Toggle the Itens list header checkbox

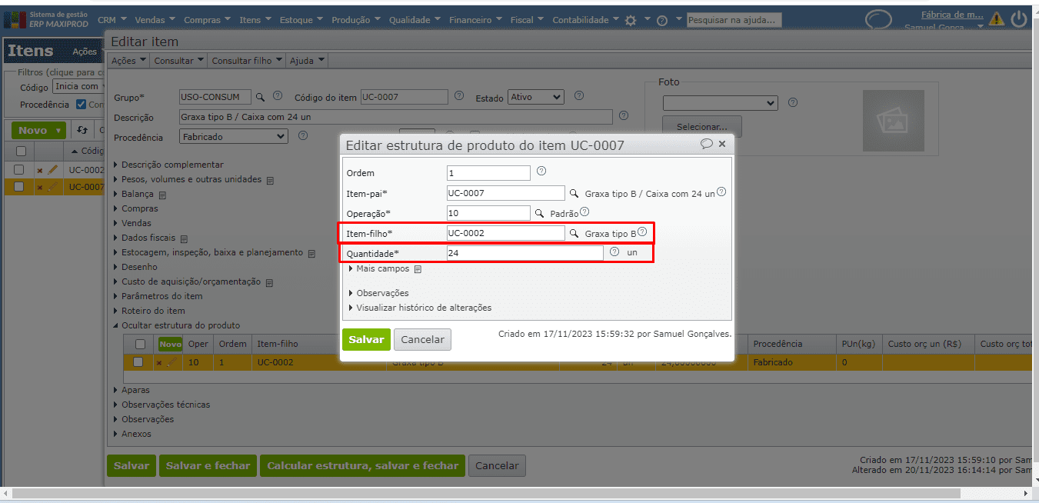click(x=21, y=152)
